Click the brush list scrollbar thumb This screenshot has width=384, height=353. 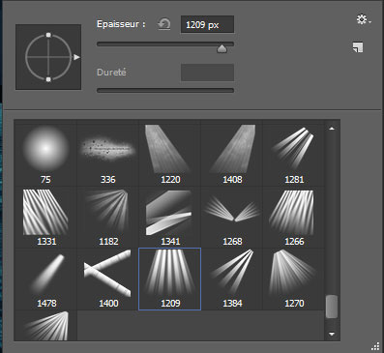pos(332,307)
